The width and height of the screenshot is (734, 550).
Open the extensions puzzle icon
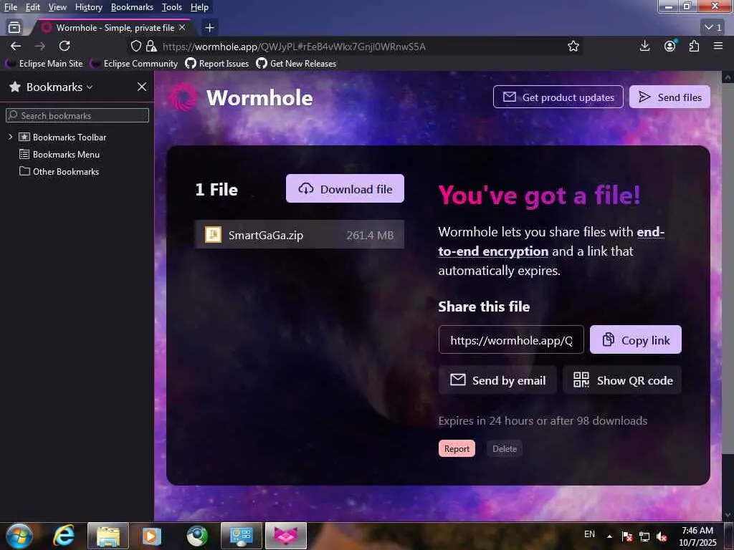[x=694, y=46]
